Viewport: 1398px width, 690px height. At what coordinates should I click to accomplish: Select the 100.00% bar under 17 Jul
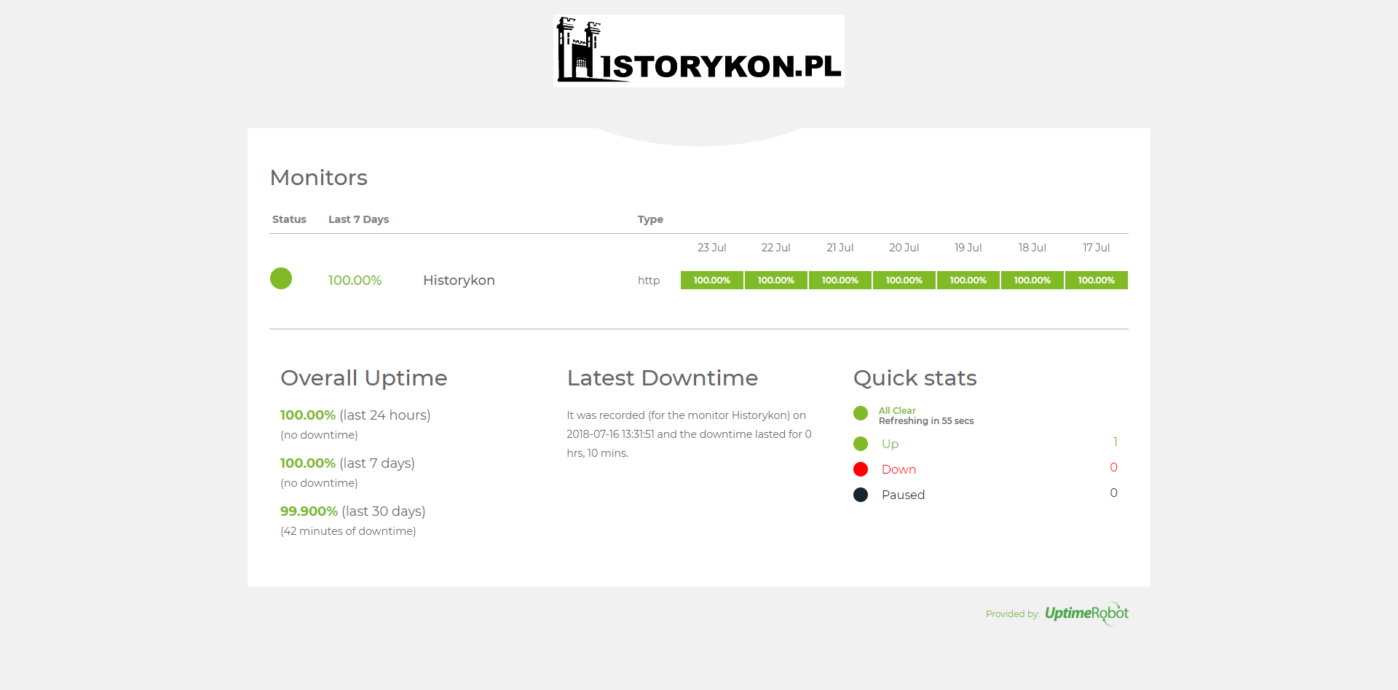[x=1096, y=280]
